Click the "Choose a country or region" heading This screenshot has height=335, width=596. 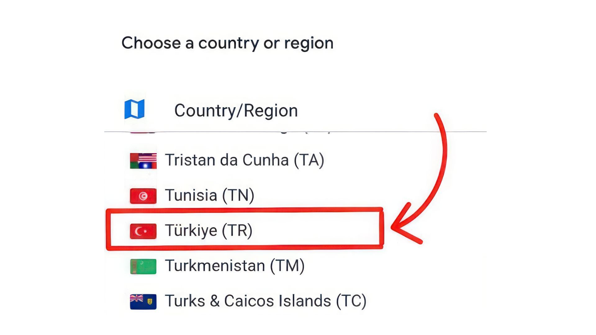click(x=227, y=43)
